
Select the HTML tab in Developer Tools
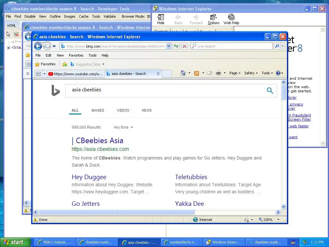pyautogui.click(x=12, y=26)
